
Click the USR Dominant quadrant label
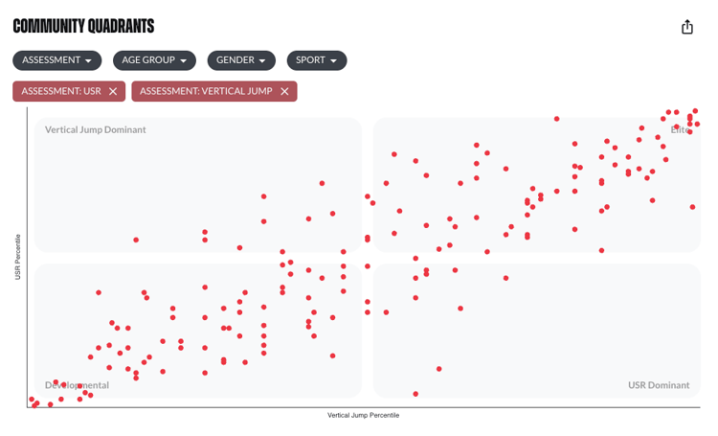tap(659, 385)
